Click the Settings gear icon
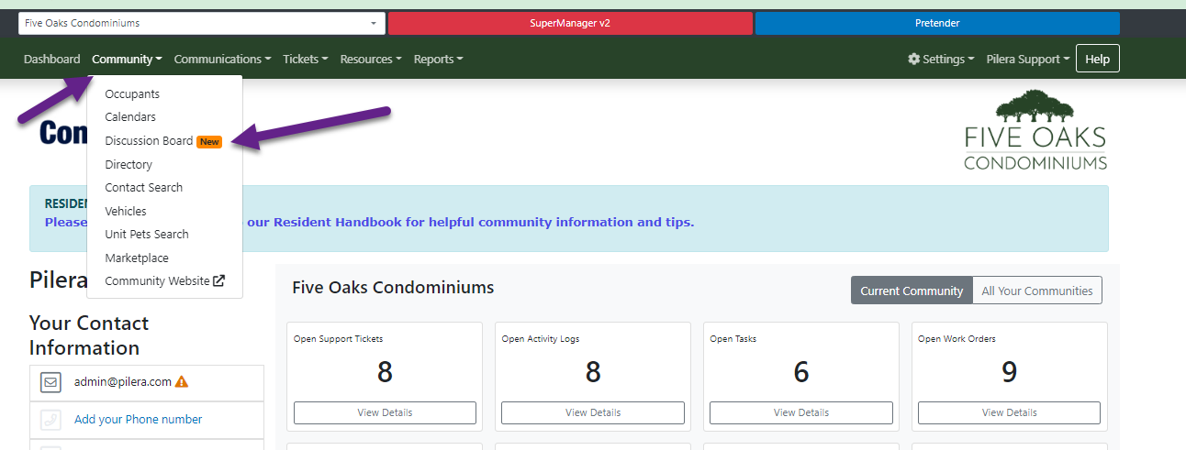 pyautogui.click(x=913, y=59)
